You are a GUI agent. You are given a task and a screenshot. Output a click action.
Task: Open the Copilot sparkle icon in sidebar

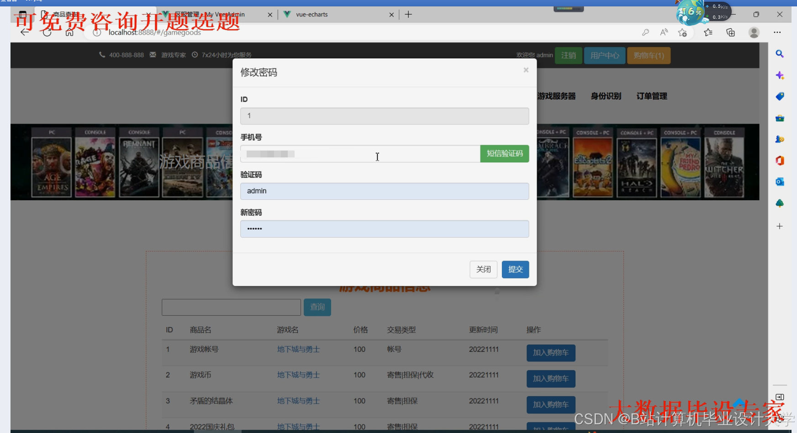[x=780, y=75]
